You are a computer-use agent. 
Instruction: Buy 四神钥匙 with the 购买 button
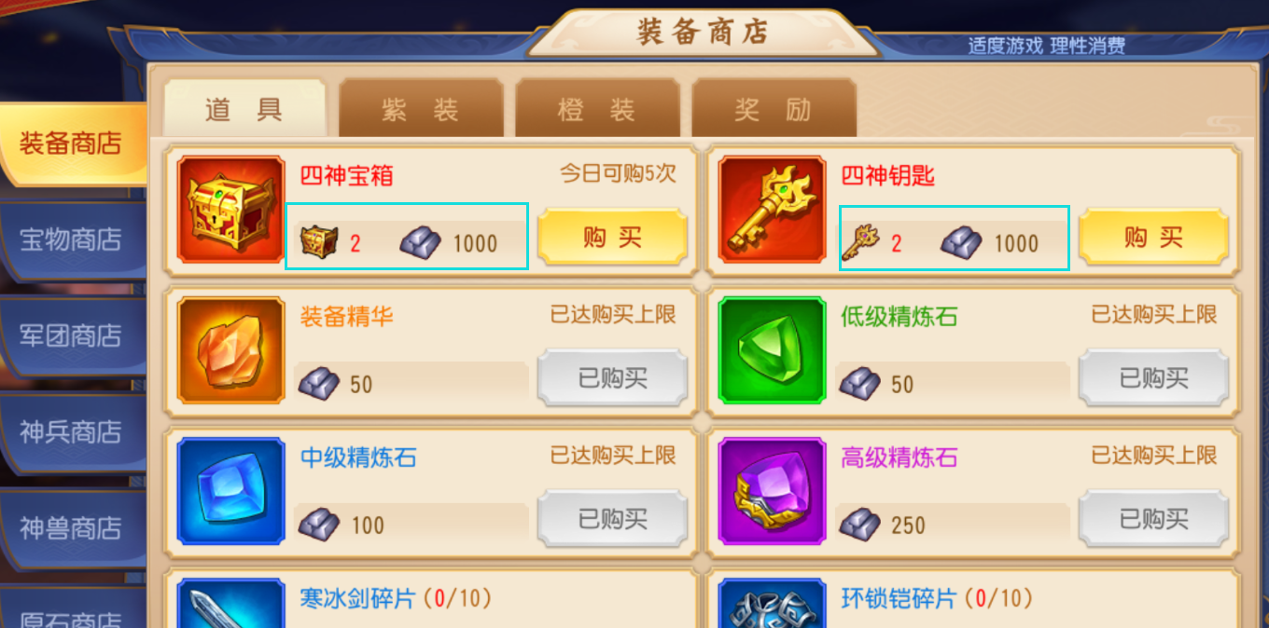pos(1153,237)
